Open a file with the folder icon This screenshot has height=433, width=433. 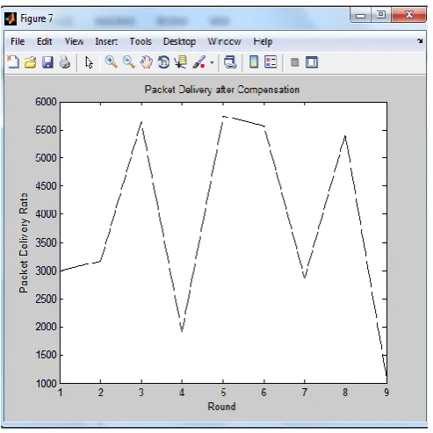(x=30, y=62)
